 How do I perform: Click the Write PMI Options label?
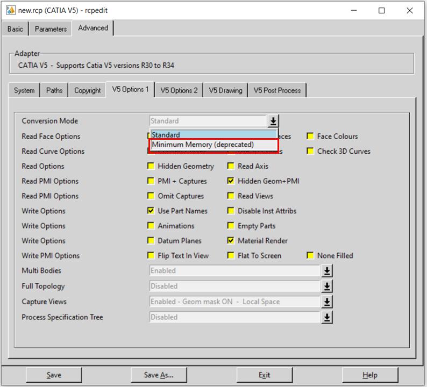click(51, 255)
